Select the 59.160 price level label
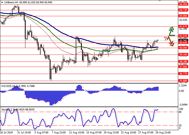189x135 pixels. click(183, 55)
